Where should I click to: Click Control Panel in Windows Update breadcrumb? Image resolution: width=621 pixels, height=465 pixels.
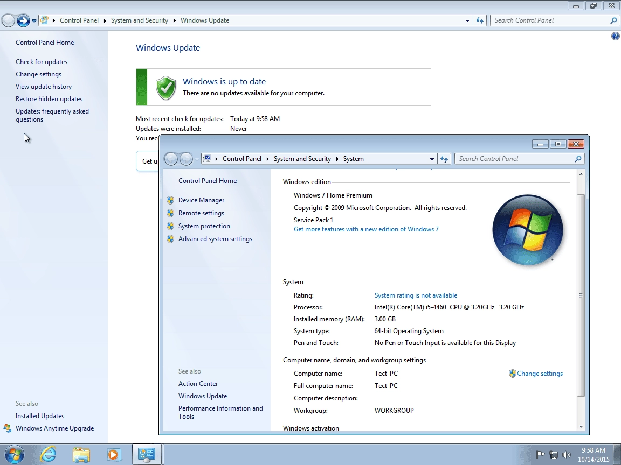[x=79, y=20]
